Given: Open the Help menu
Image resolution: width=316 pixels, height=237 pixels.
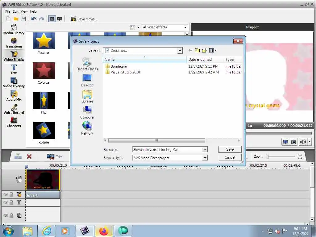Looking at the screenshot, I should tap(33, 11).
